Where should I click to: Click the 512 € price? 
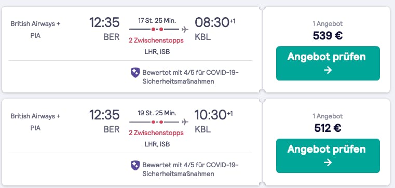[x=328, y=128]
